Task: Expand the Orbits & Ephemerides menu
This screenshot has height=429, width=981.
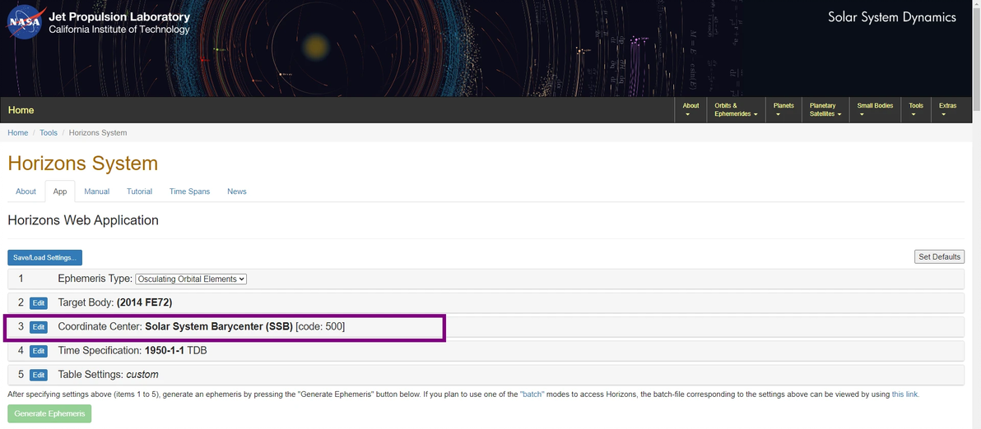Action: 735,109
